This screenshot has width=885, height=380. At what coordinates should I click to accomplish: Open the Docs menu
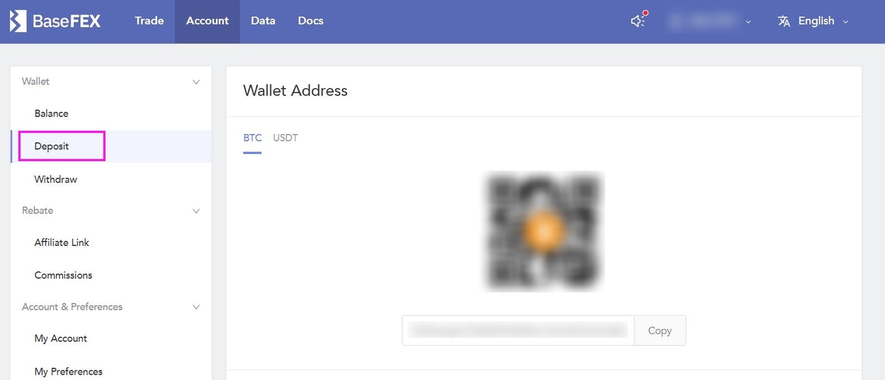[x=310, y=21]
